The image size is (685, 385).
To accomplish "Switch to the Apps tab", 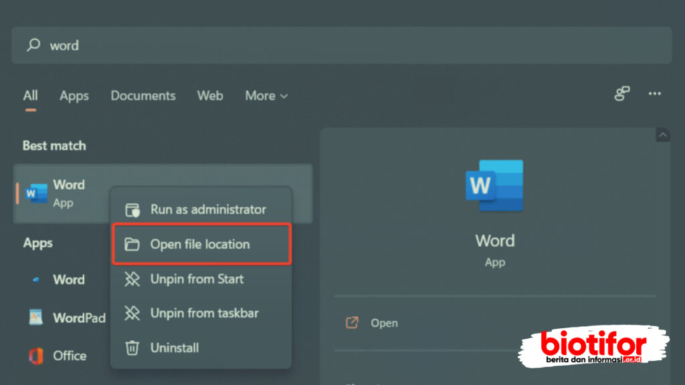I will [x=74, y=96].
